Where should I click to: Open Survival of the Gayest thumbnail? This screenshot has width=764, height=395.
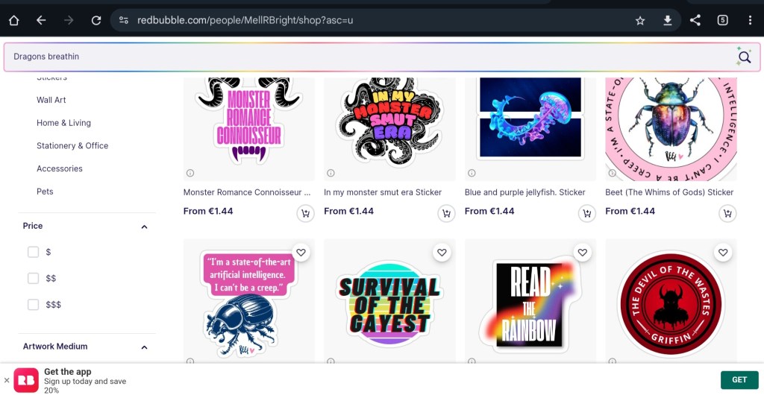[x=389, y=300]
